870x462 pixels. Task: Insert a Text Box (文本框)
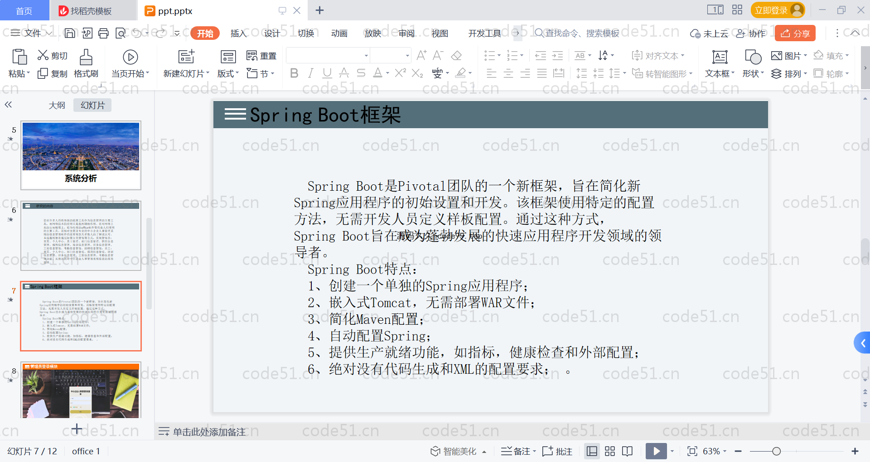point(720,63)
